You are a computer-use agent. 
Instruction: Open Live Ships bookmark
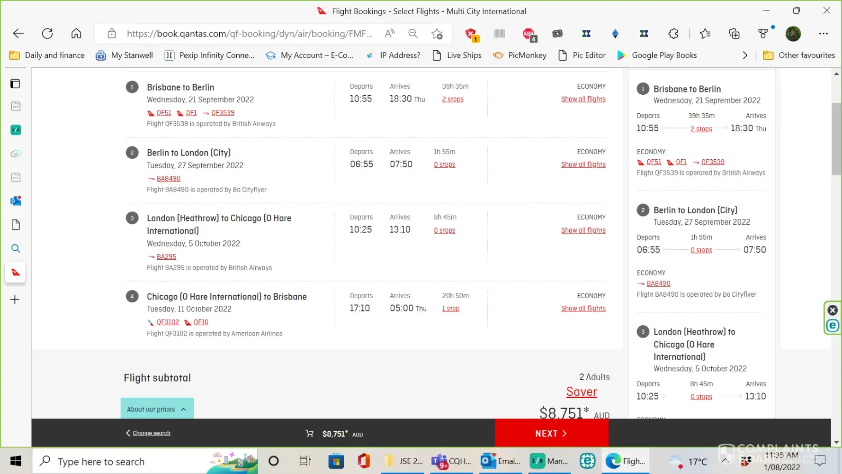[457, 55]
